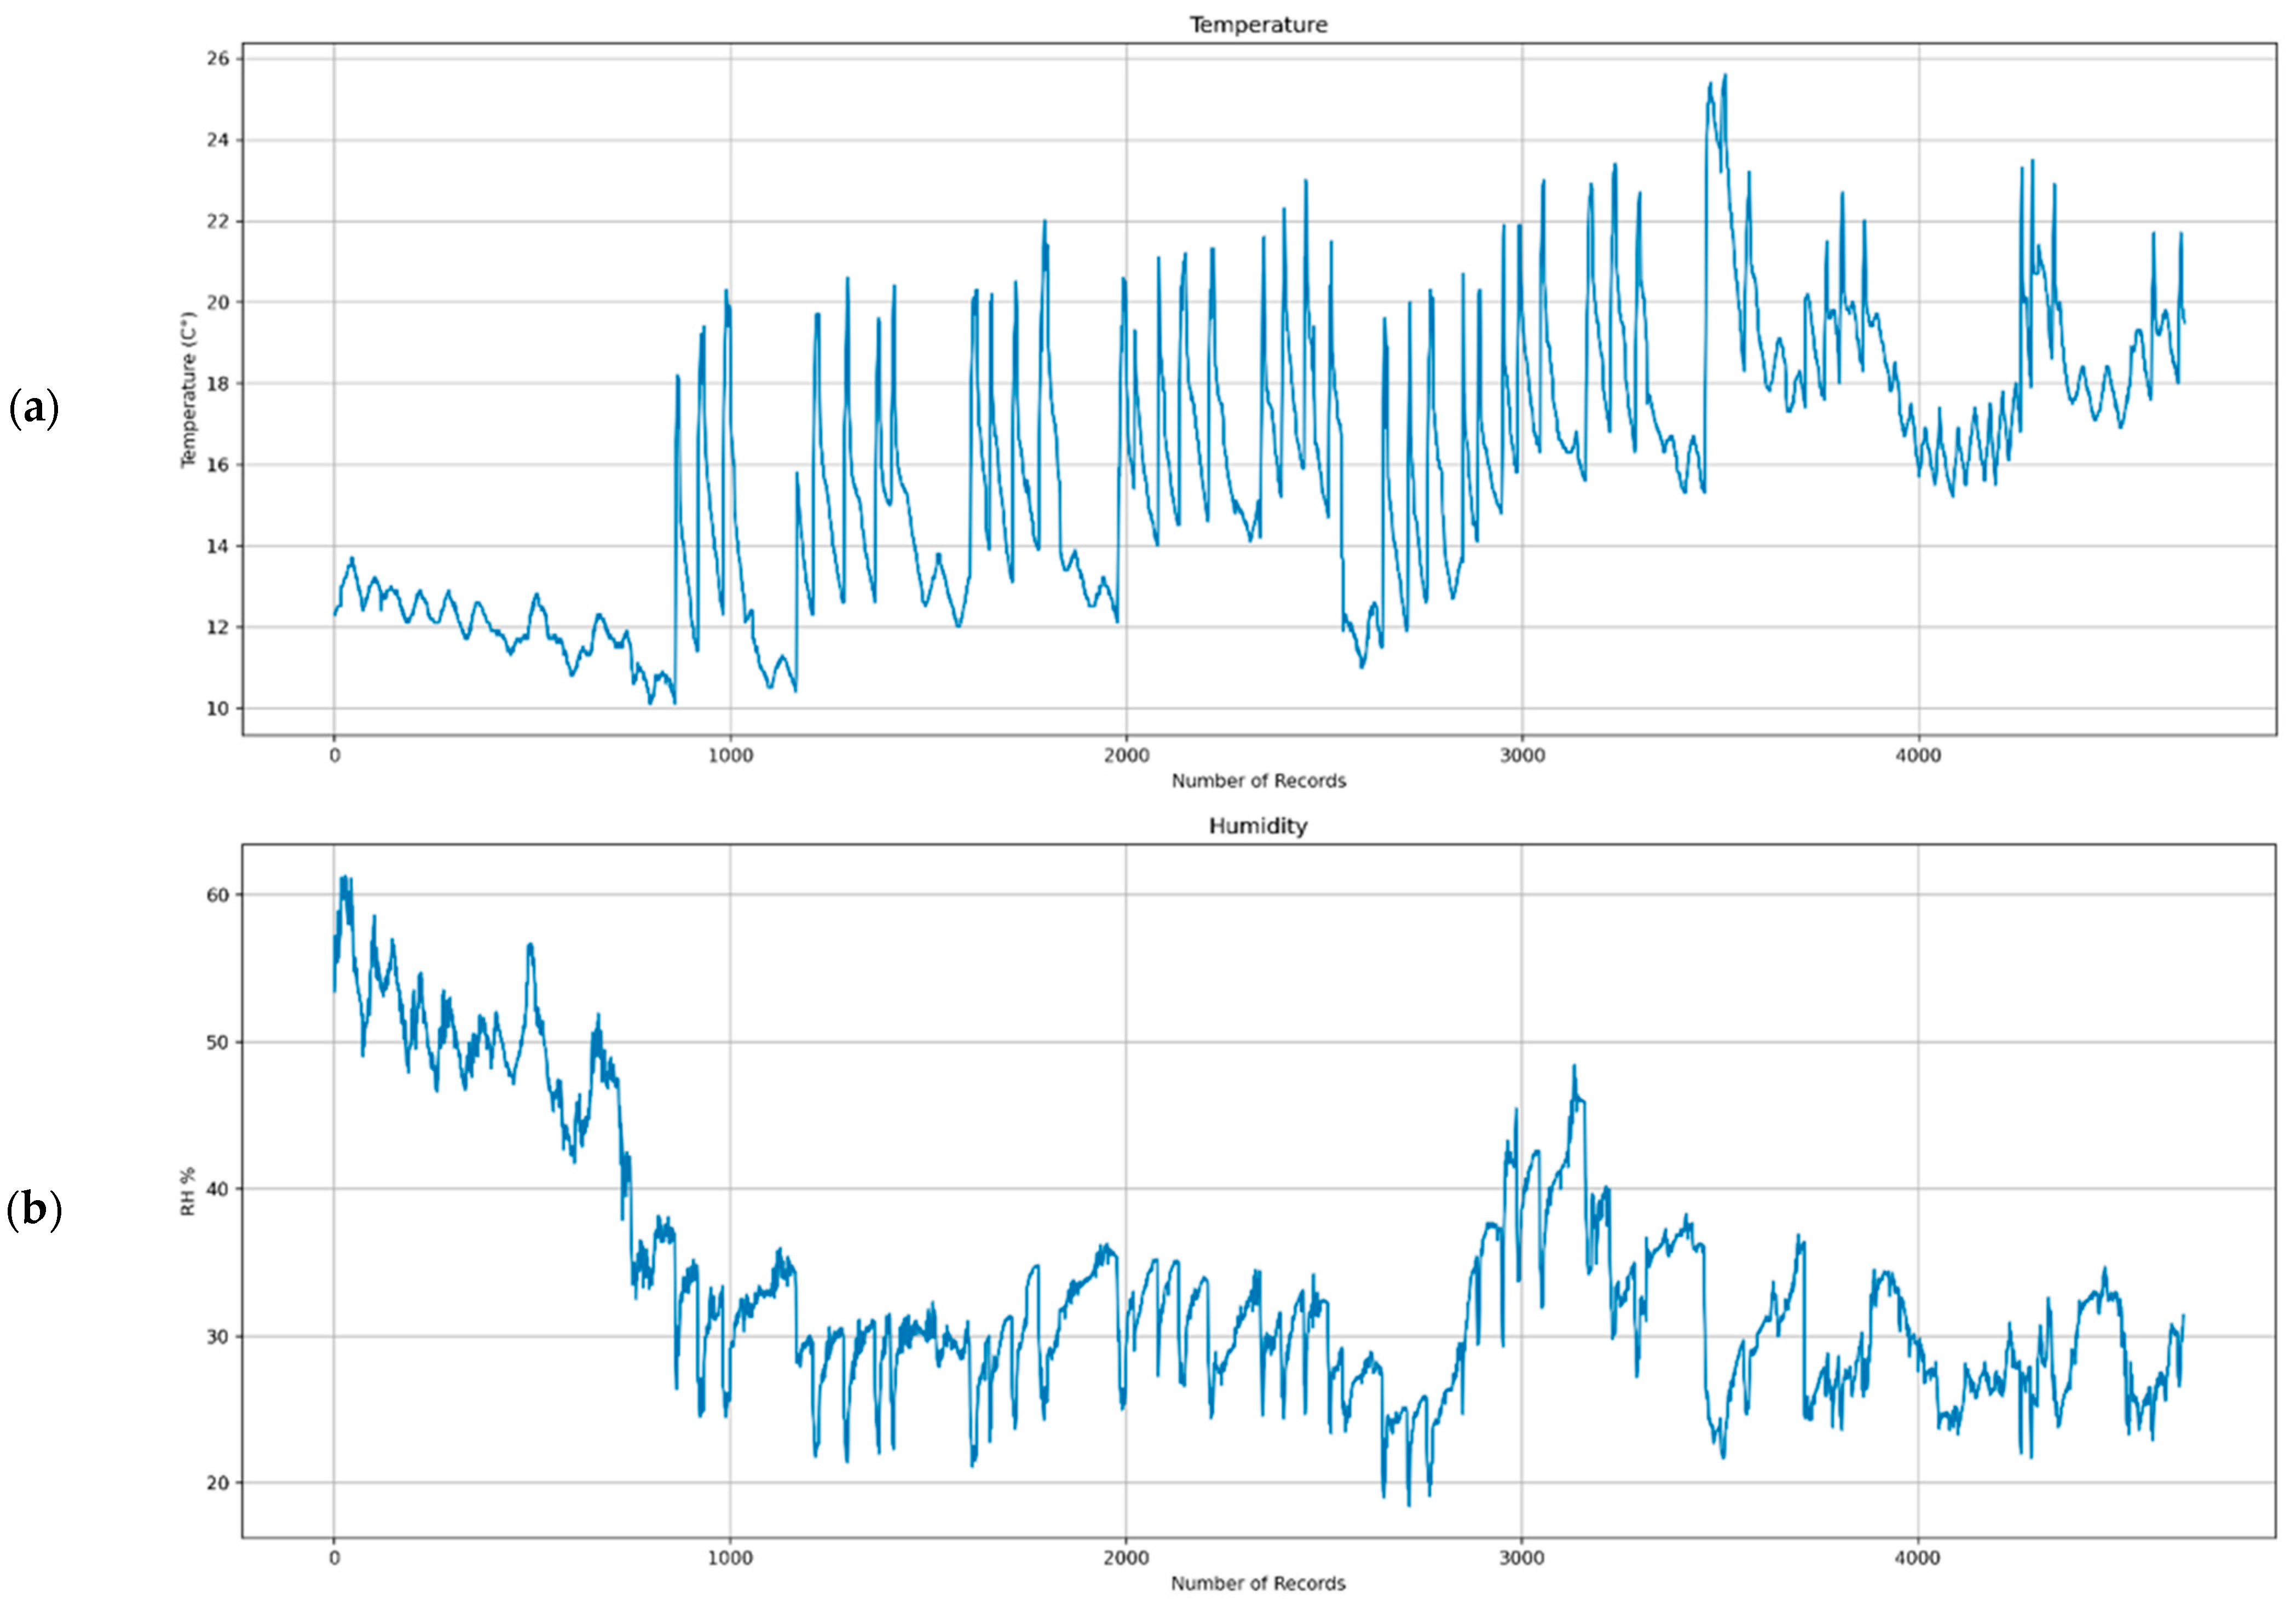Click the 1000 x-tick under the humidity chart
The height and width of the screenshot is (1608, 2296).
[x=730, y=1558]
